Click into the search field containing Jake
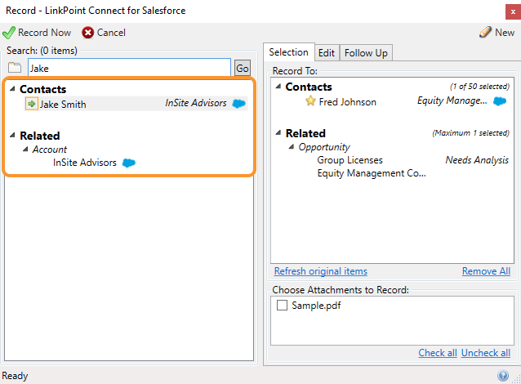 (x=129, y=68)
